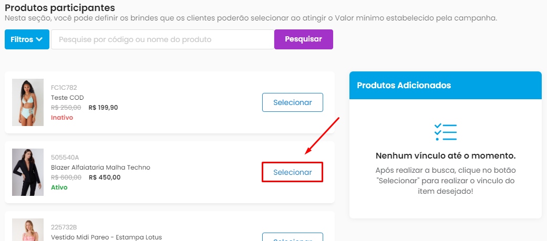
Task: Click the Nenhum vínculo até o momento message
Action: click(x=446, y=156)
